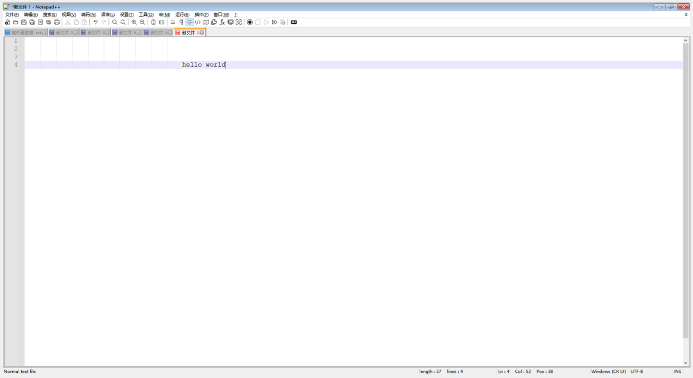The width and height of the screenshot is (693, 378).
Task: Click the Zoom In toolbar icon
Action: tap(134, 22)
